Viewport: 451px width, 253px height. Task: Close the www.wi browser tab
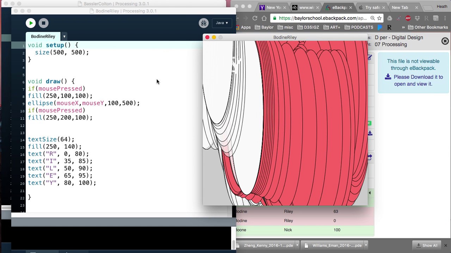(x=317, y=7)
